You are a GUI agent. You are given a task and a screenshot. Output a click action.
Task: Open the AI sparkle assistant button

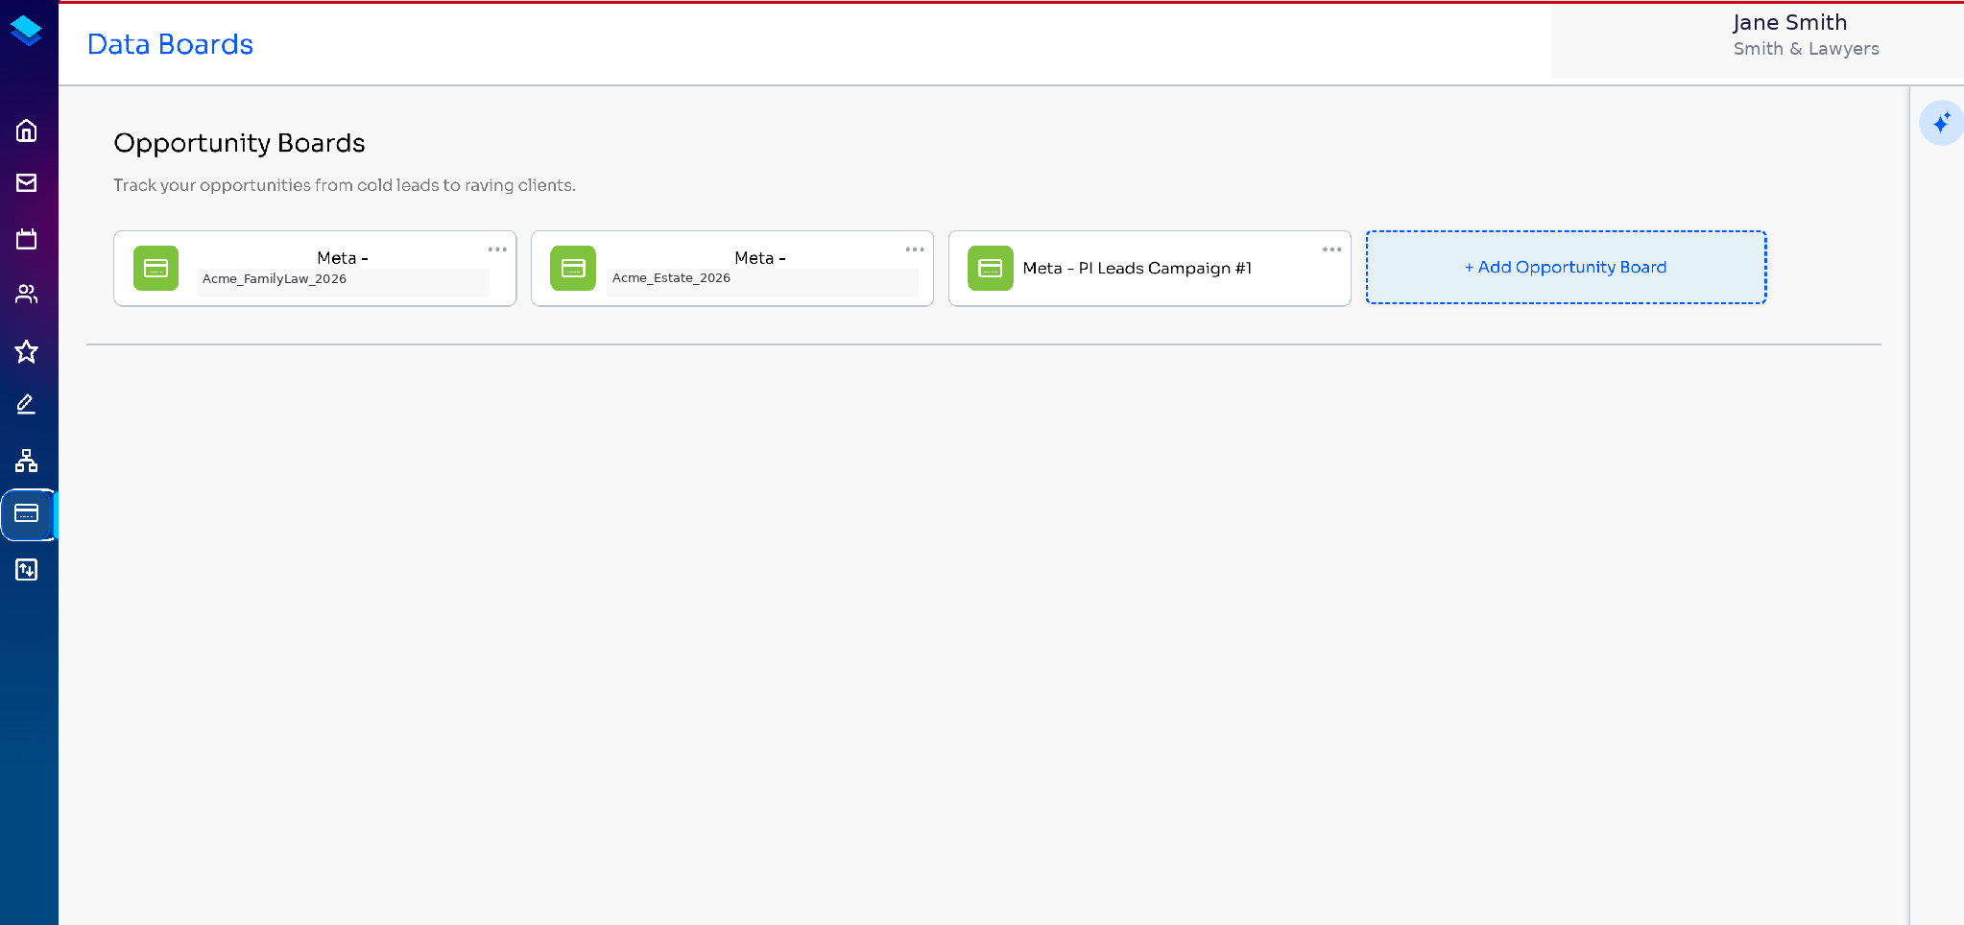[x=1941, y=123]
